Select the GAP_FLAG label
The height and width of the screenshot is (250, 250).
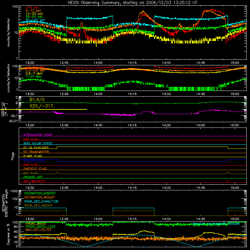31,139
